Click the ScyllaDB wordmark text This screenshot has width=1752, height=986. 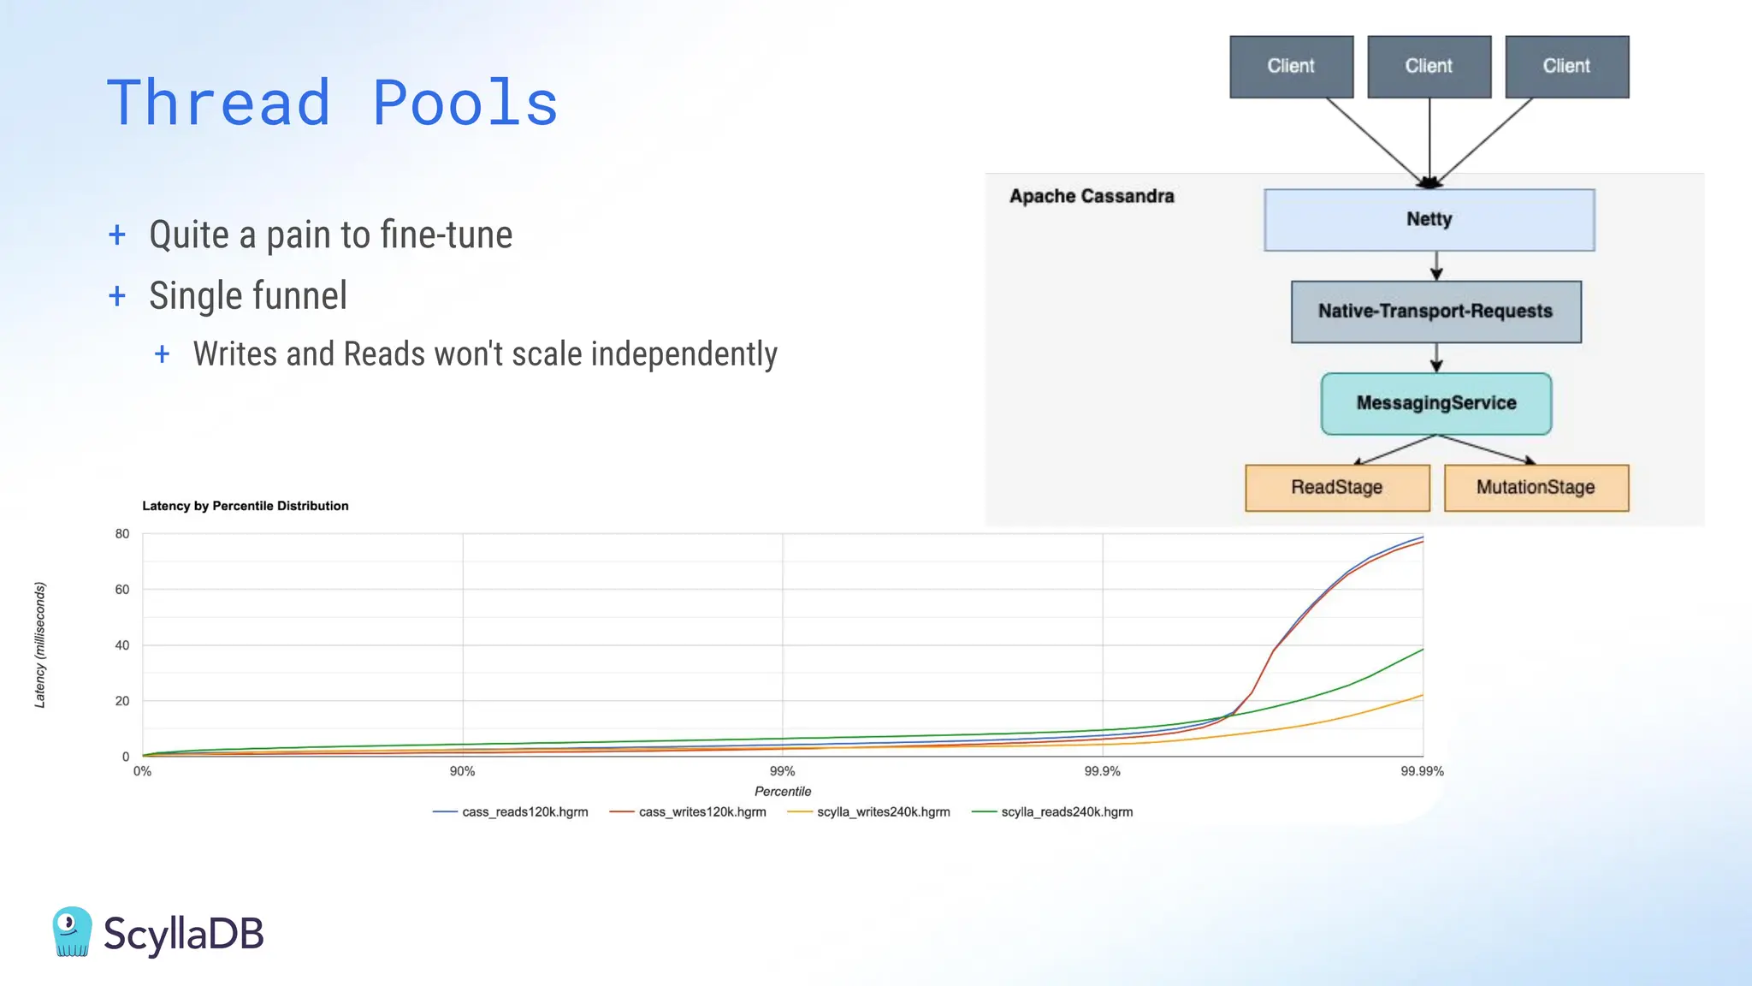(x=183, y=933)
